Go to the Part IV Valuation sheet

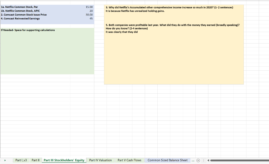[100, 160]
